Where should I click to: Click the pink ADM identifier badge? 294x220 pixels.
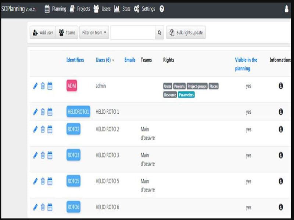[72, 86]
